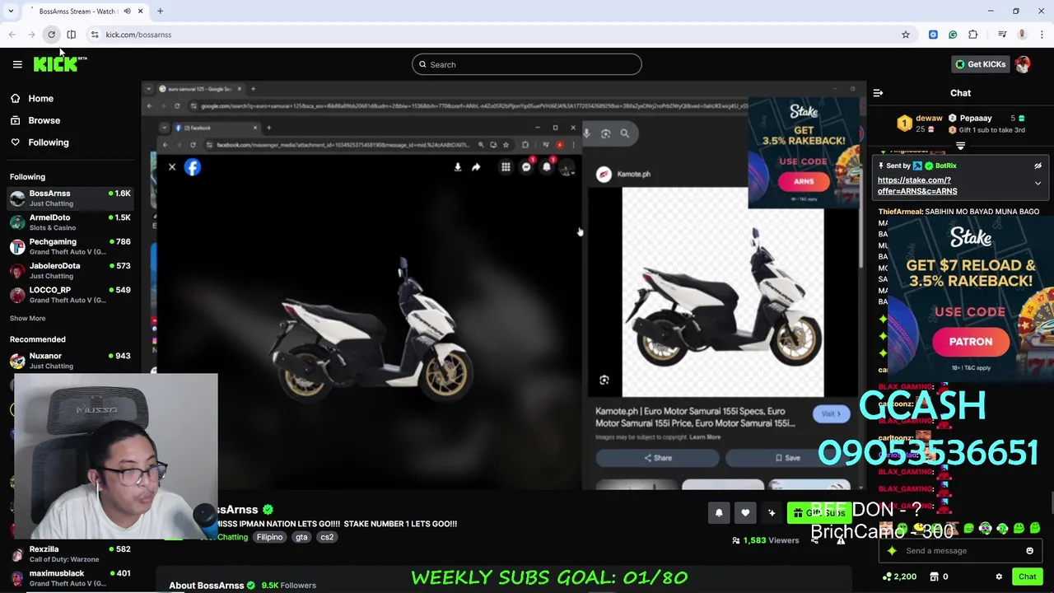Open Rexzilla recommended channel
Image resolution: width=1054 pixels, height=593 pixels.
pos(70,553)
